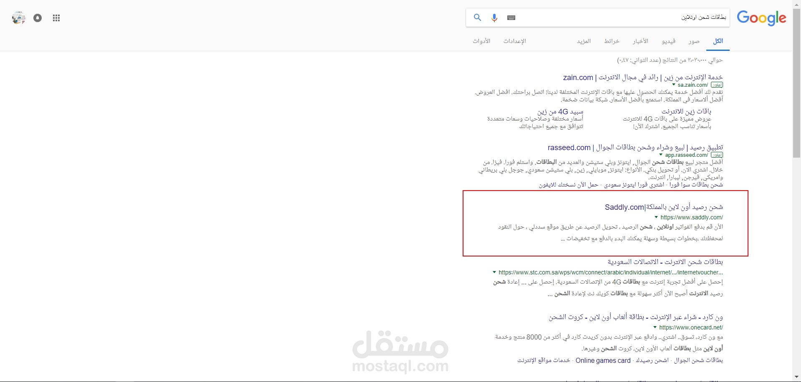The image size is (801, 382).
Task: Switch to the صور tab
Action: (694, 41)
